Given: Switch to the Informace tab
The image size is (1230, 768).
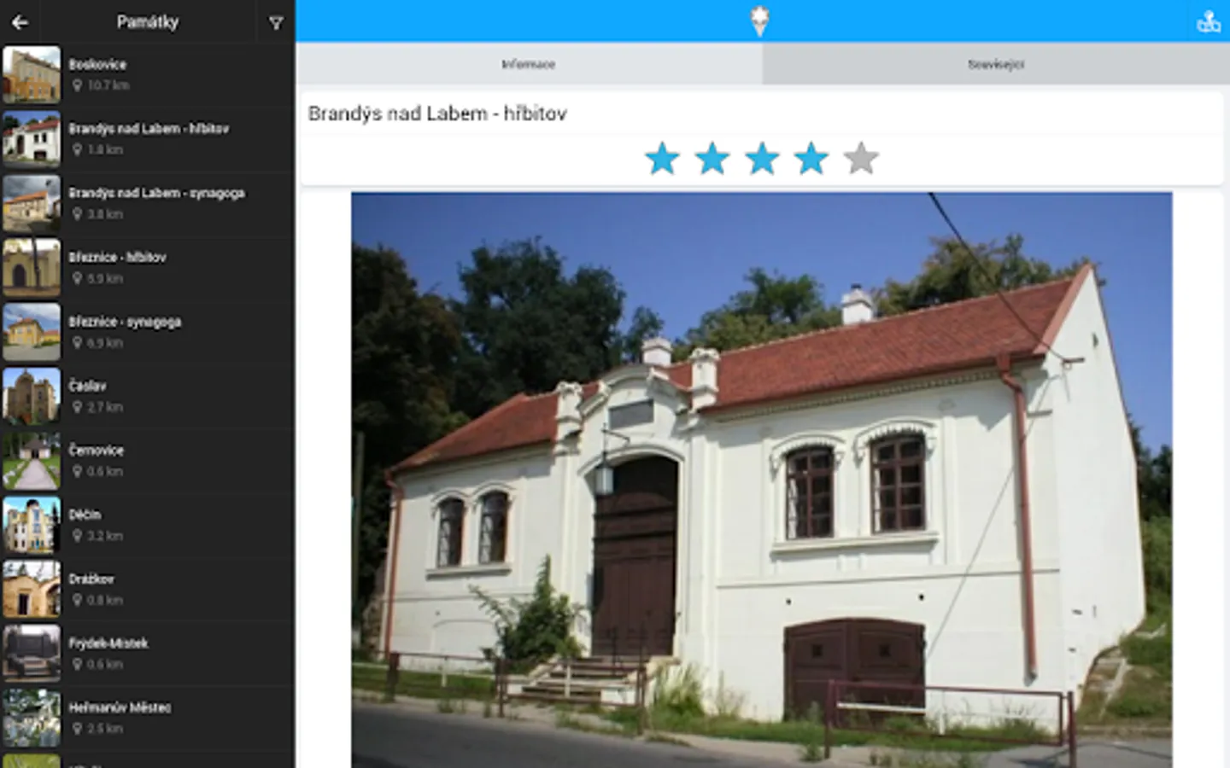Looking at the screenshot, I should (529, 64).
